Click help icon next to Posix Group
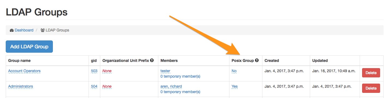The width and height of the screenshot is (385, 98). [257, 60]
